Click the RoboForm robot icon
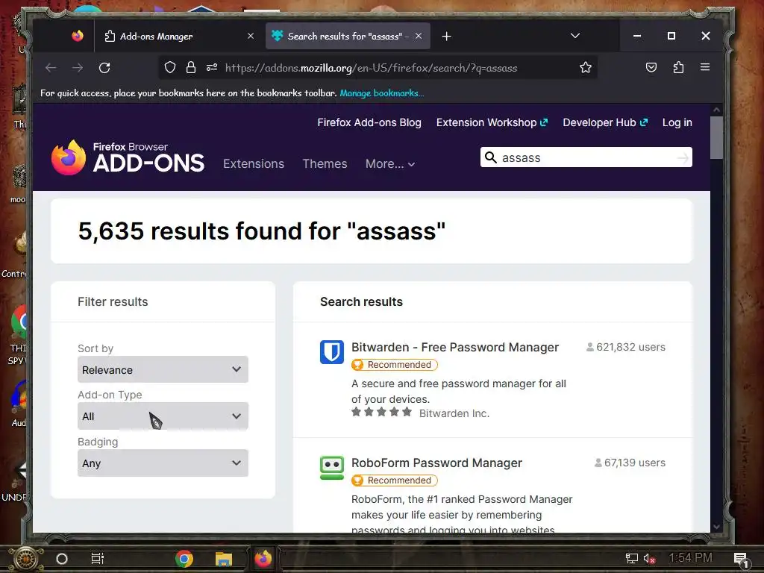This screenshot has width=764, height=573. [332, 468]
